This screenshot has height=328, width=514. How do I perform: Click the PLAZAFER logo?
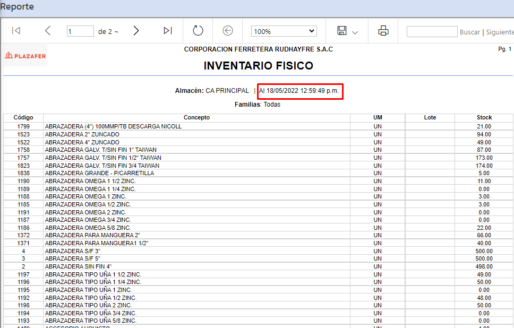25,56
